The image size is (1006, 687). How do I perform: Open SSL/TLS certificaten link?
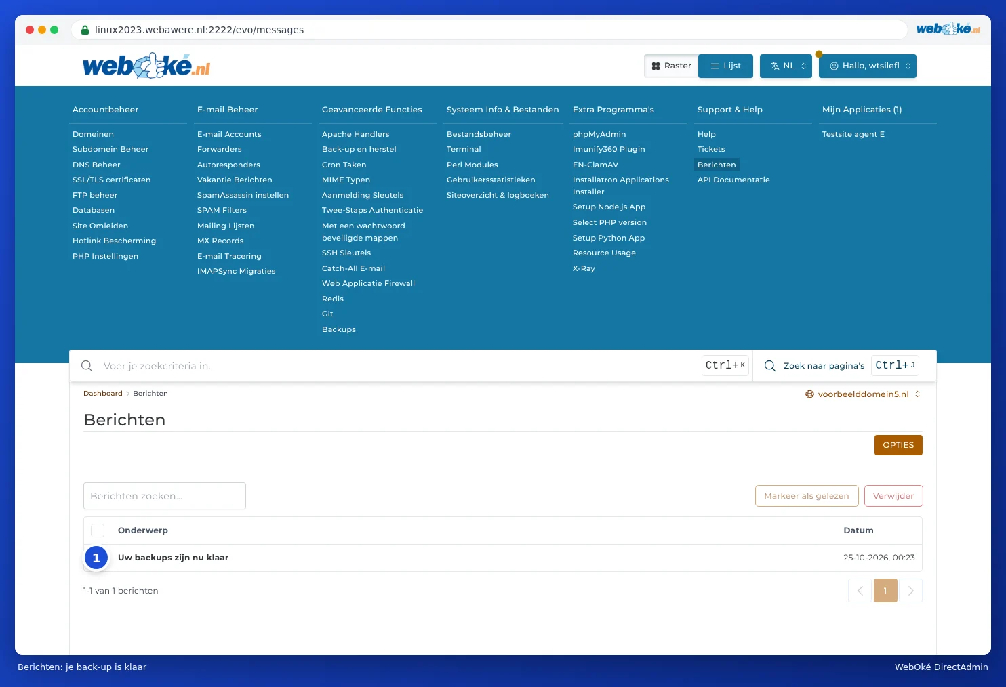[112, 180]
